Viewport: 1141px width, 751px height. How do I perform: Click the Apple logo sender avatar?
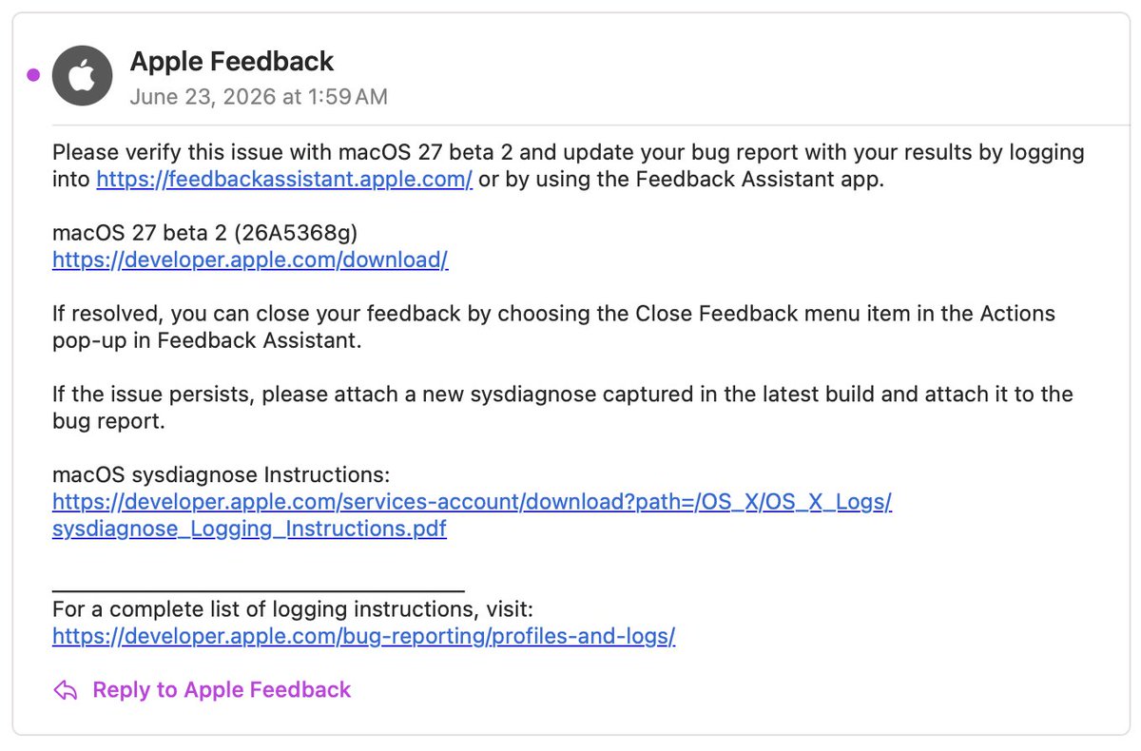[83, 76]
